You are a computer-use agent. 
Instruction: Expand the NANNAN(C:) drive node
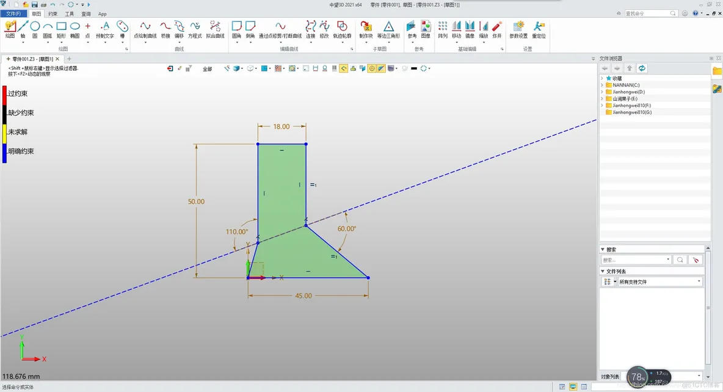coord(602,85)
